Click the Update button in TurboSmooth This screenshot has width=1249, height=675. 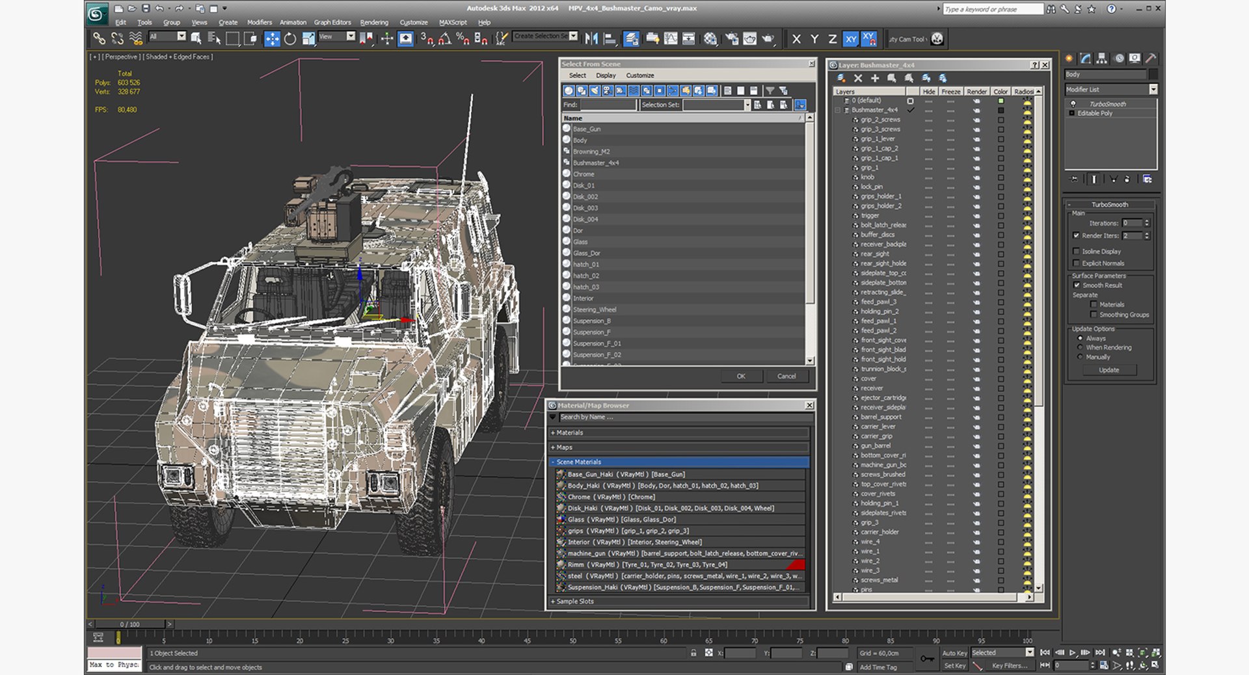[1109, 370]
